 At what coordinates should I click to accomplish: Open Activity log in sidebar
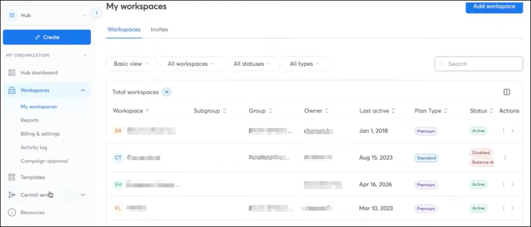coord(34,147)
